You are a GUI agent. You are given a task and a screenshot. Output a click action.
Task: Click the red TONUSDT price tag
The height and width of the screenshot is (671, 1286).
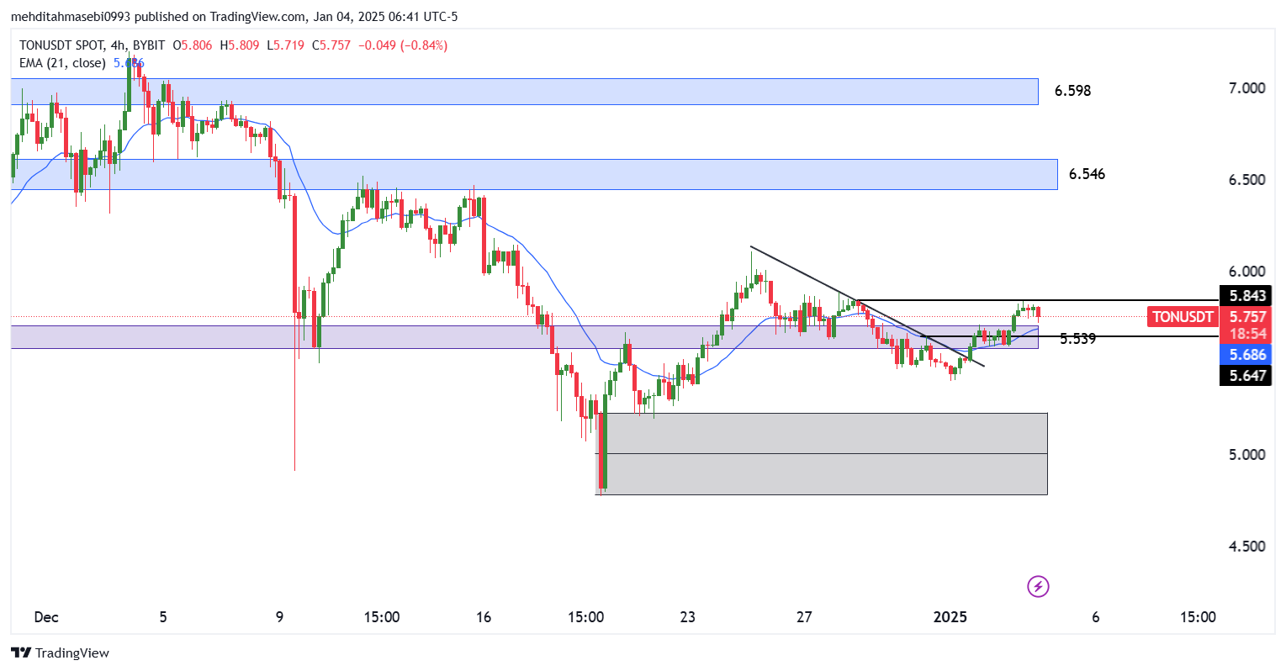[1183, 317]
